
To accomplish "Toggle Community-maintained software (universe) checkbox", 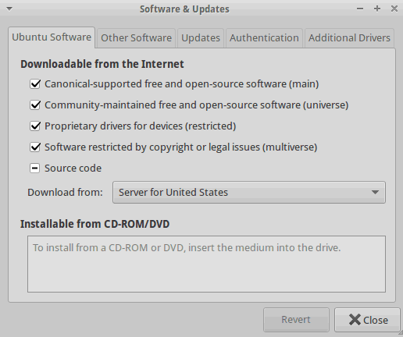I will tap(35, 105).
